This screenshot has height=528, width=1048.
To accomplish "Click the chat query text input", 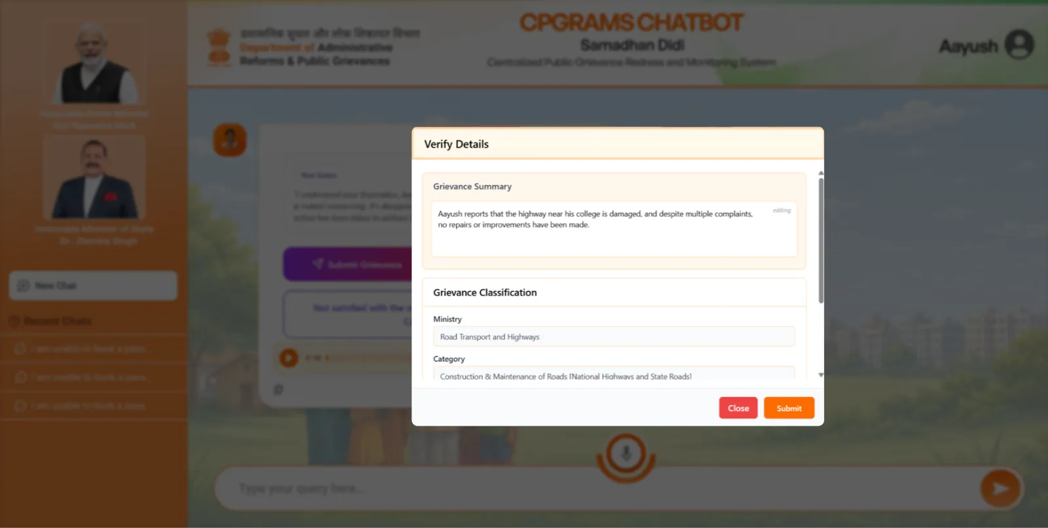I will [596, 489].
